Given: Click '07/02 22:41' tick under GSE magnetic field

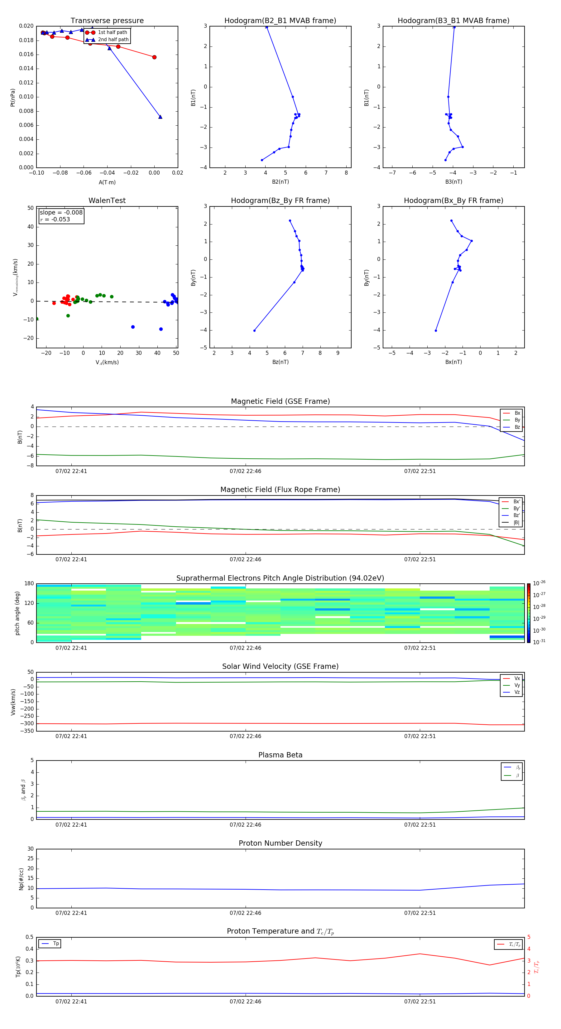Looking at the screenshot, I should tap(71, 471).
